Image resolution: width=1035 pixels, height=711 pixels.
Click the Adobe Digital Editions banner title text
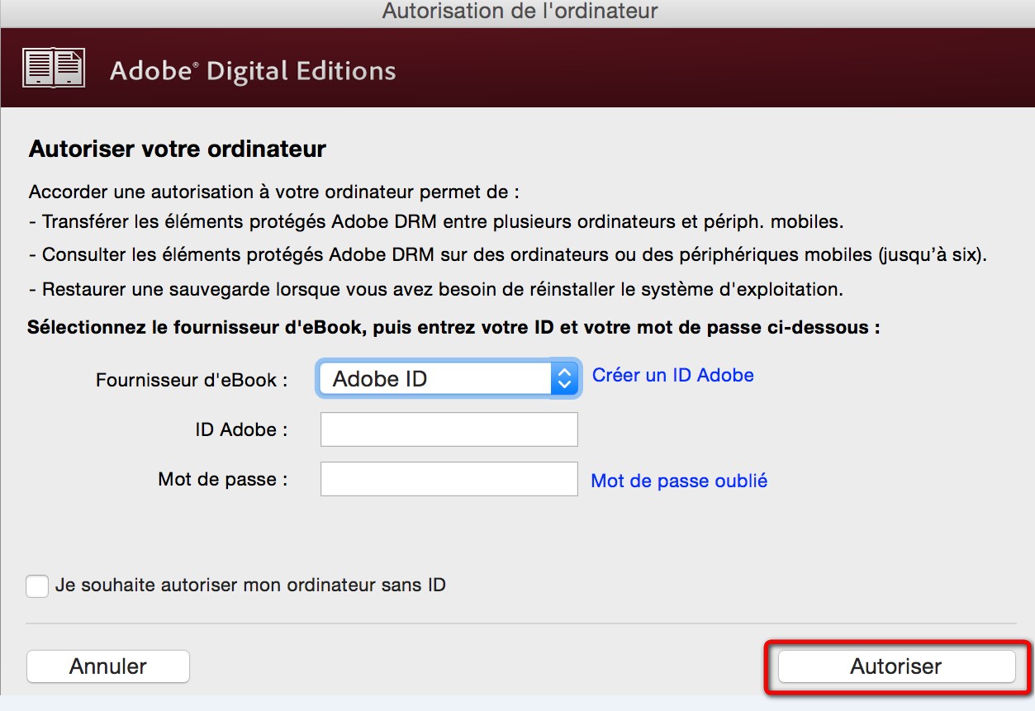click(x=253, y=71)
